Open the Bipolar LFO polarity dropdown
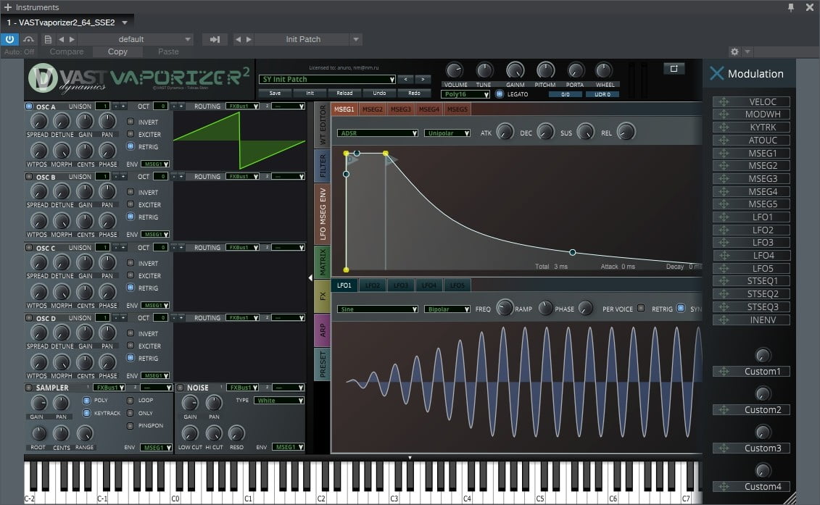 447,309
